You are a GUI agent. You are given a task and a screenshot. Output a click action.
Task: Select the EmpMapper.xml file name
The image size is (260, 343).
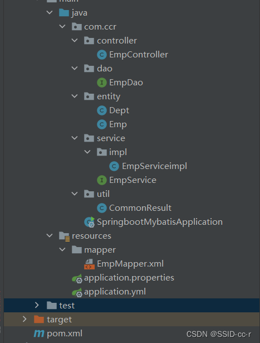pyautogui.click(x=130, y=264)
